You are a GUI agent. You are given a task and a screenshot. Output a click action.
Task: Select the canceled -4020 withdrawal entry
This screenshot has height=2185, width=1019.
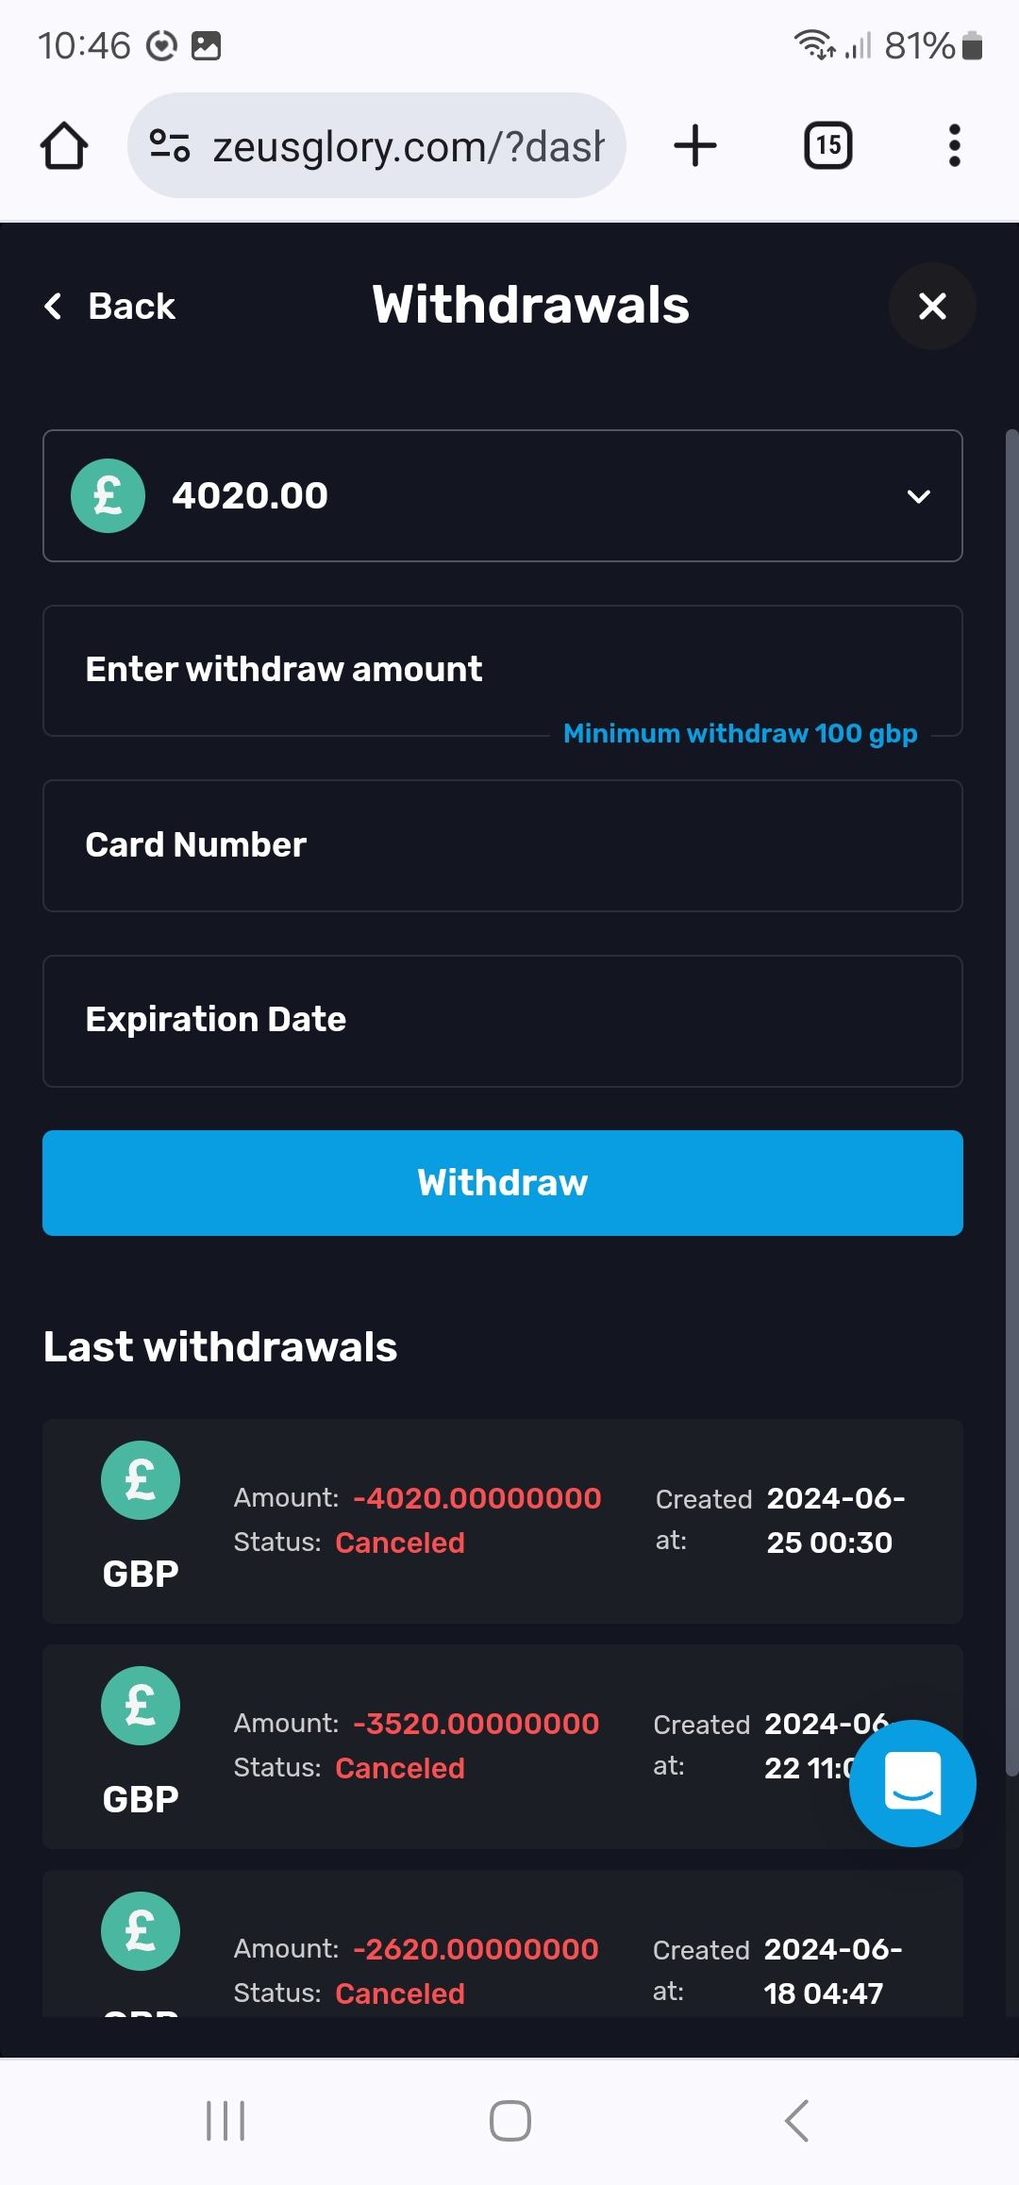502,1521
